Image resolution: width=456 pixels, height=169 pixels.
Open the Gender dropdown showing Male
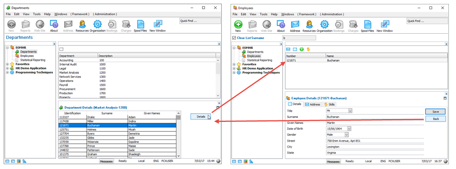[x=346, y=135]
